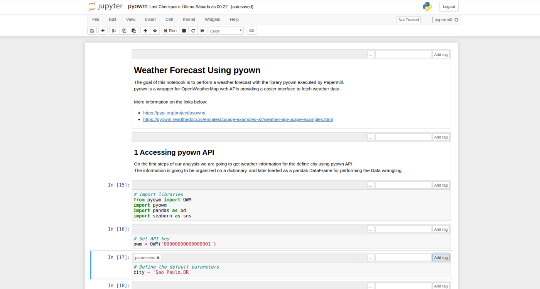Remove the parameters tag from cell 17
540x289 pixels.
[x=157, y=257]
